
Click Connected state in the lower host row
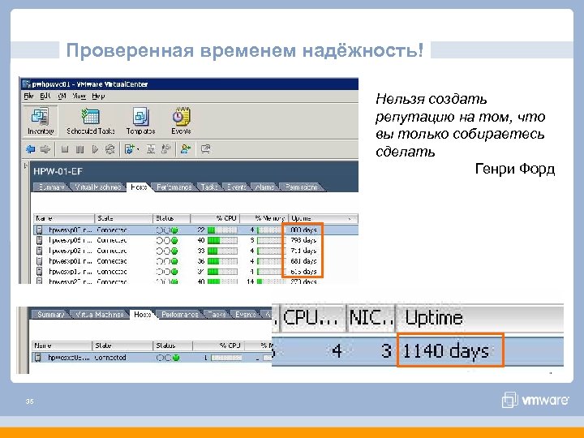110,358
